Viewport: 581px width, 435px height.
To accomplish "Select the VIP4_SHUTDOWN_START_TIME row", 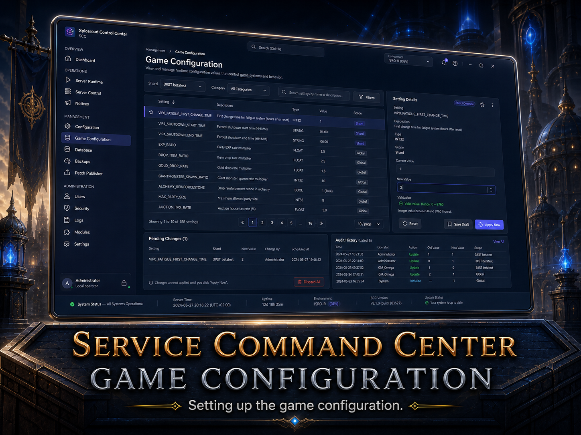I will coord(264,128).
